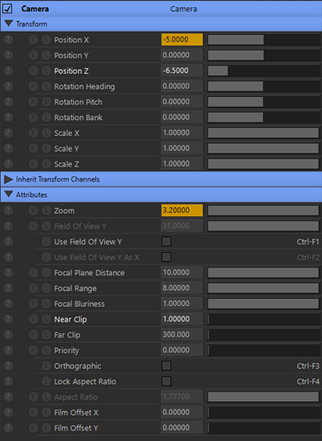Image resolution: width=322 pixels, height=441 pixels.
Task: Click the L link icon for Orthographic
Action: coord(46,366)
